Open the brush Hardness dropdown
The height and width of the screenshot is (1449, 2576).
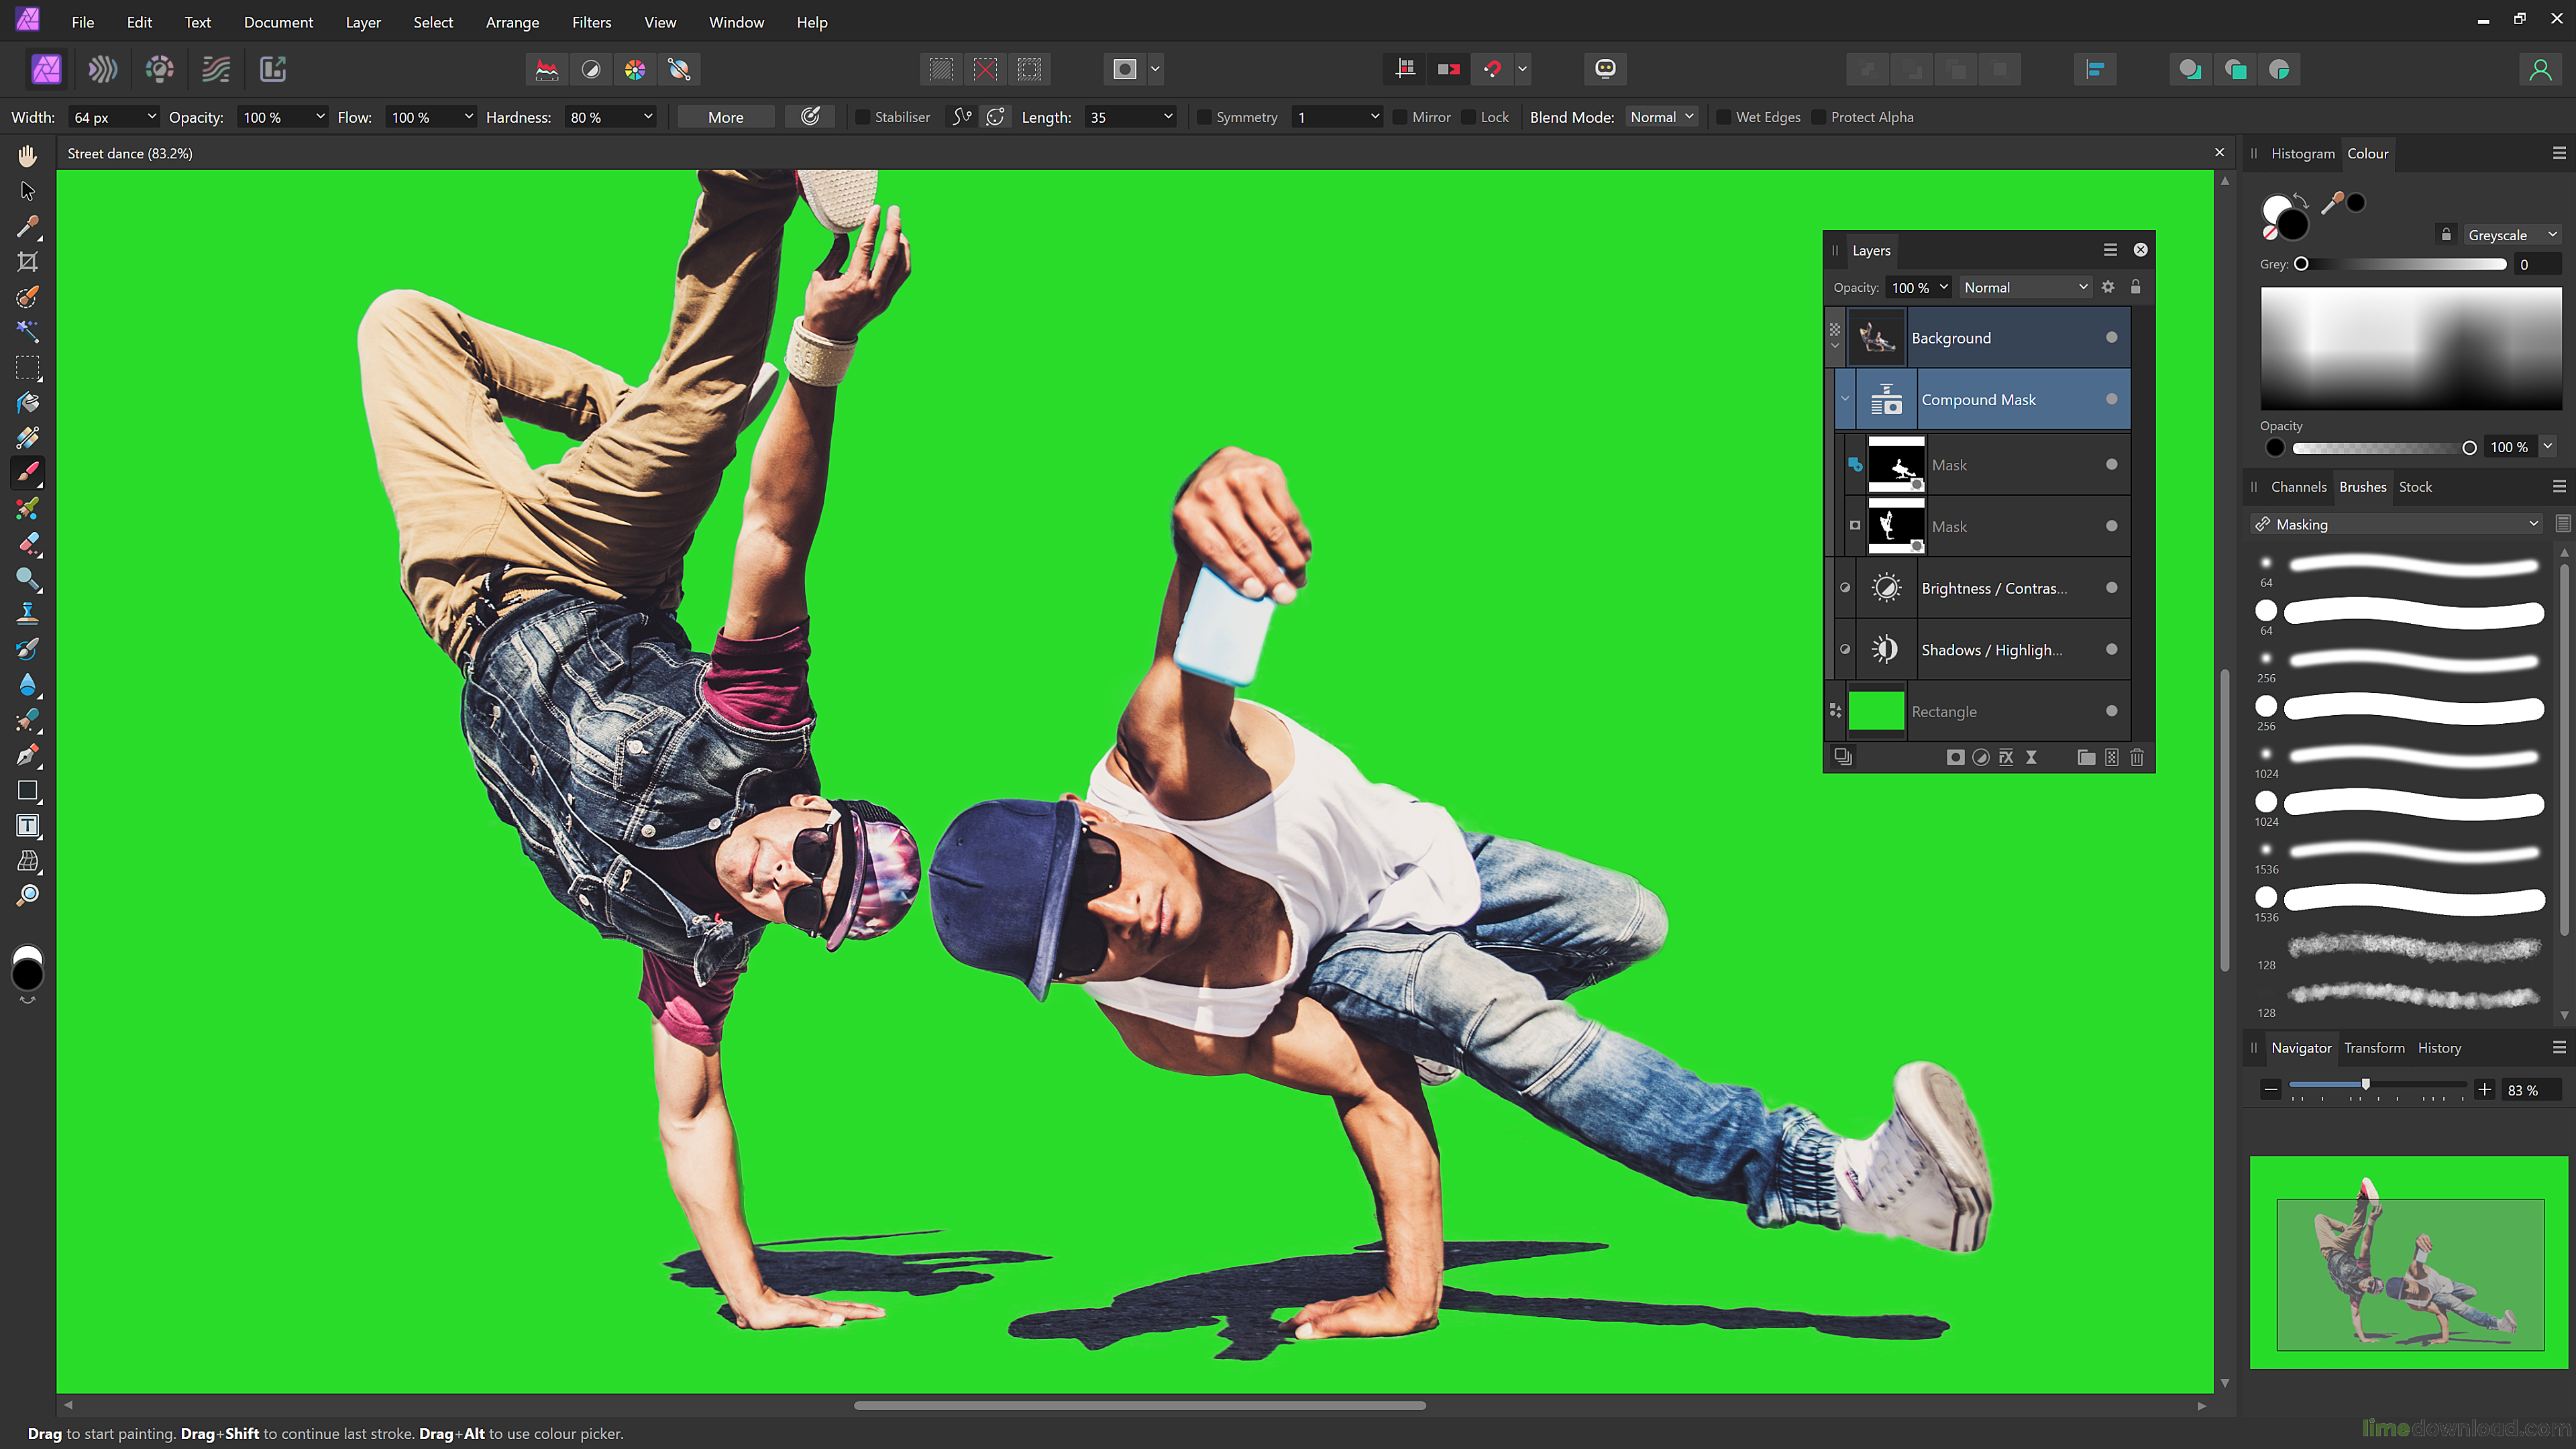(x=648, y=117)
